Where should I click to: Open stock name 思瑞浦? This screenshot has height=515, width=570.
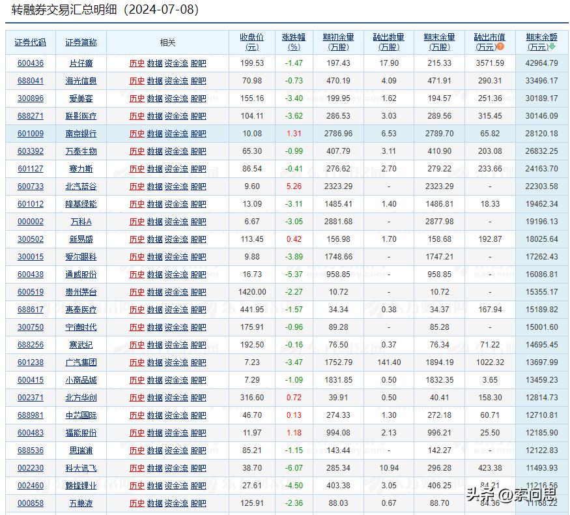[81, 450]
